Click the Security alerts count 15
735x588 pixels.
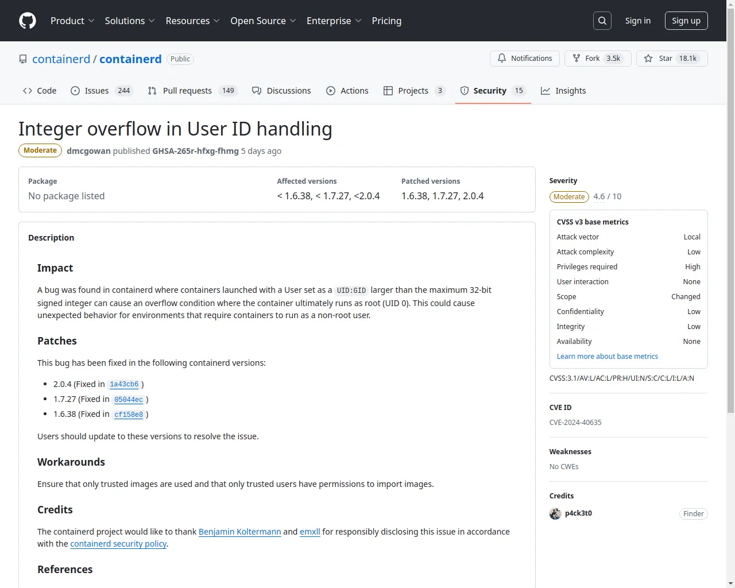tap(519, 91)
